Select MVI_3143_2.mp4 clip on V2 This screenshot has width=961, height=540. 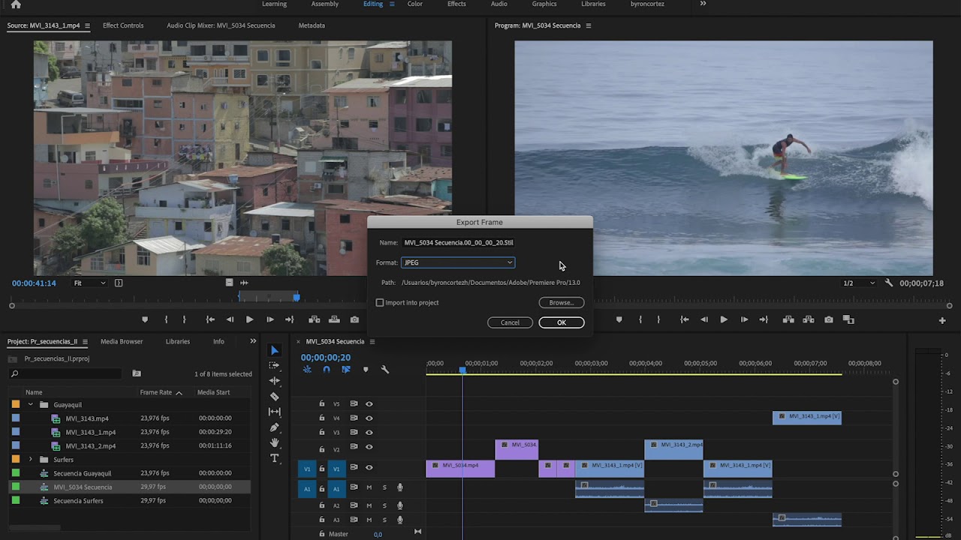pyautogui.click(x=673, y=449)
